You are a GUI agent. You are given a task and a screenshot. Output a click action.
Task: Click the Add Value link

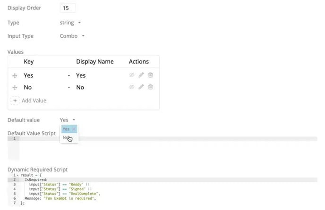click(x=34, y=101)
